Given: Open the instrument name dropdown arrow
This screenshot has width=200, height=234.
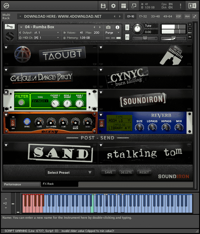Looking at the screenshot, I should [x=21, y=27].
